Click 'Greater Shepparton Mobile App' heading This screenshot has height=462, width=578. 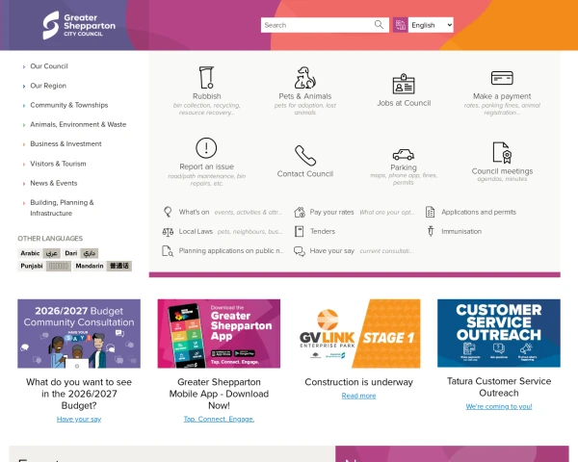(x=219, y=394)
